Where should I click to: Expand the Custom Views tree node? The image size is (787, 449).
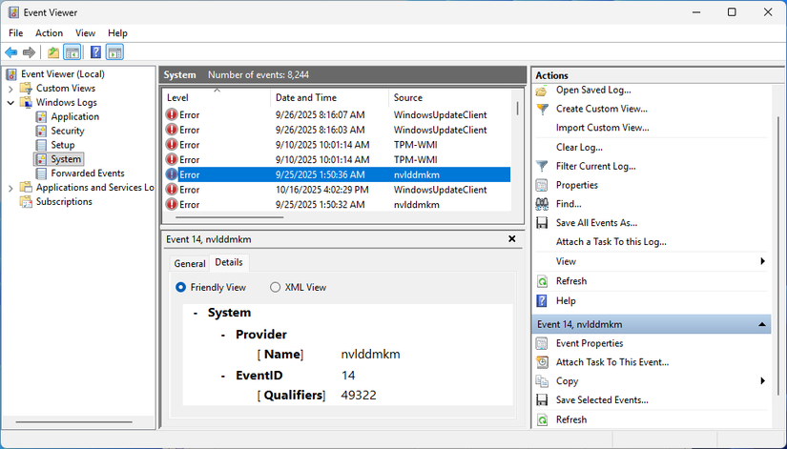10,89
